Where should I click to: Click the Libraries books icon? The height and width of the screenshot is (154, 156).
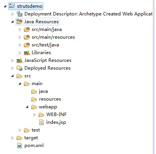pyautogui.click(x=27, y=53)
